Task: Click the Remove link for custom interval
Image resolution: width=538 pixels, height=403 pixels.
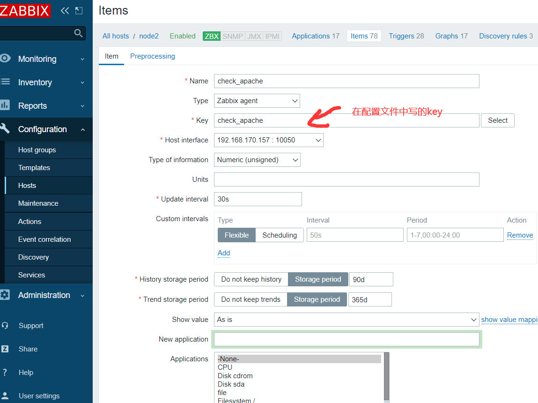Action: (520, 235)
